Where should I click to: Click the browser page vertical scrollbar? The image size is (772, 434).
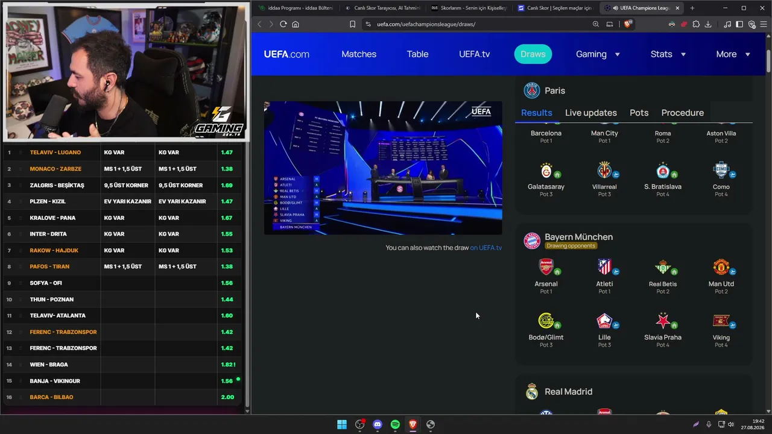click(x=768, y=60)
